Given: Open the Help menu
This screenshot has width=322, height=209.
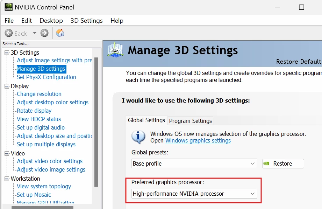Looking at the screenshot, I should 117,21.
